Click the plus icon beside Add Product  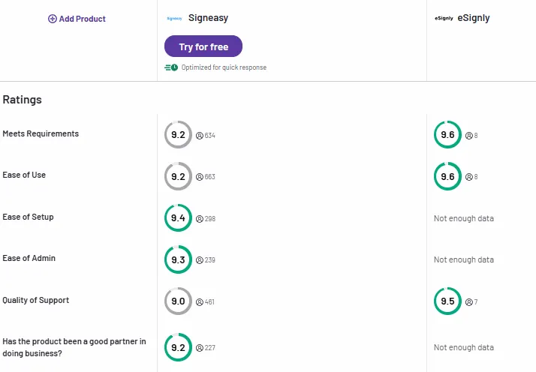(53, 19)
